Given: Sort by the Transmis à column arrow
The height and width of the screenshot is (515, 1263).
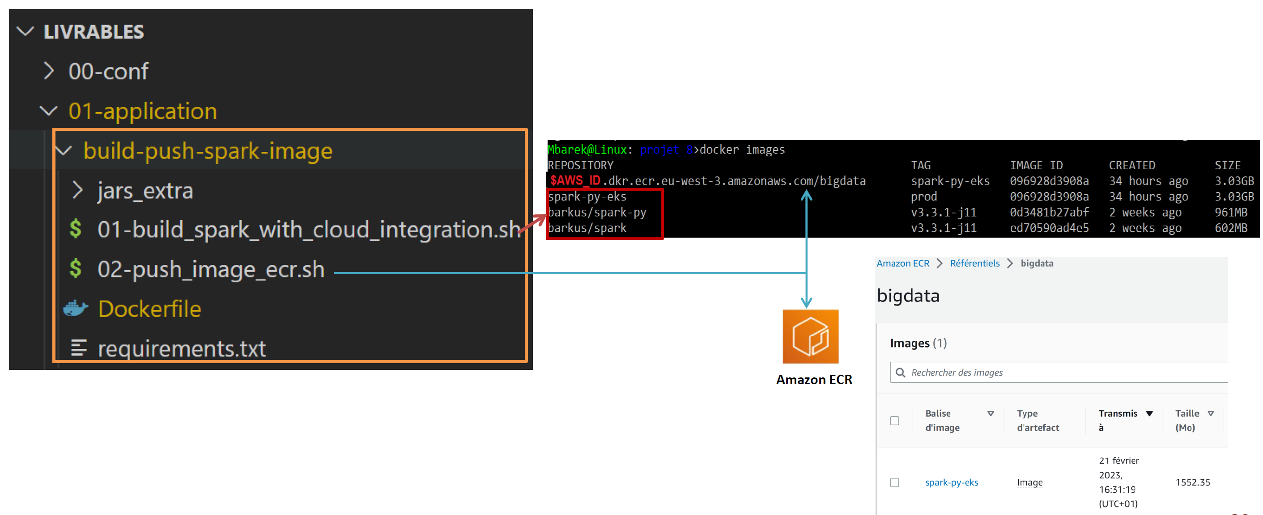Looking at the screenshot, I should (1150, 413).
